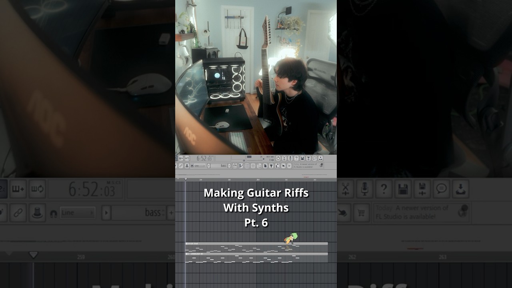The height and width of the screenshot is (288, 512).
Task: Open the tempo tapper hammer icon
Action: point(277,166)
